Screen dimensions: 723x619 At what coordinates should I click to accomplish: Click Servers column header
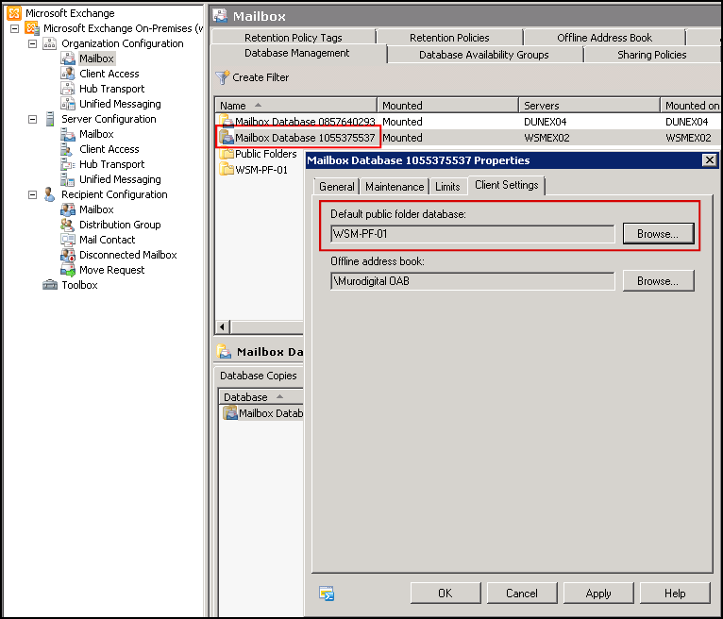click(589, 106)
